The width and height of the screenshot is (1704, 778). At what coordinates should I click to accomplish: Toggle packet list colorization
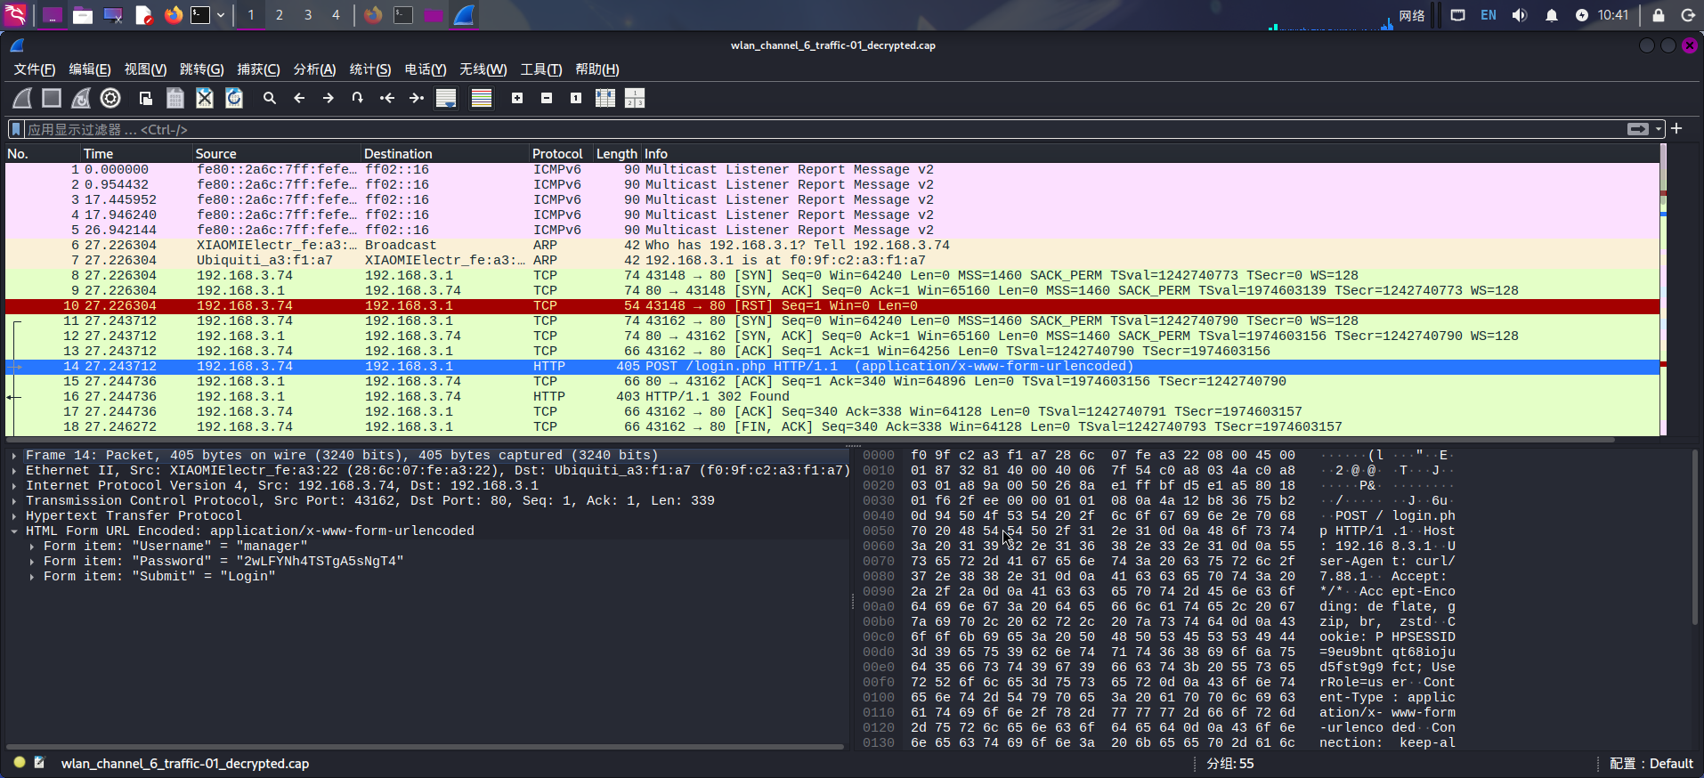482,98
